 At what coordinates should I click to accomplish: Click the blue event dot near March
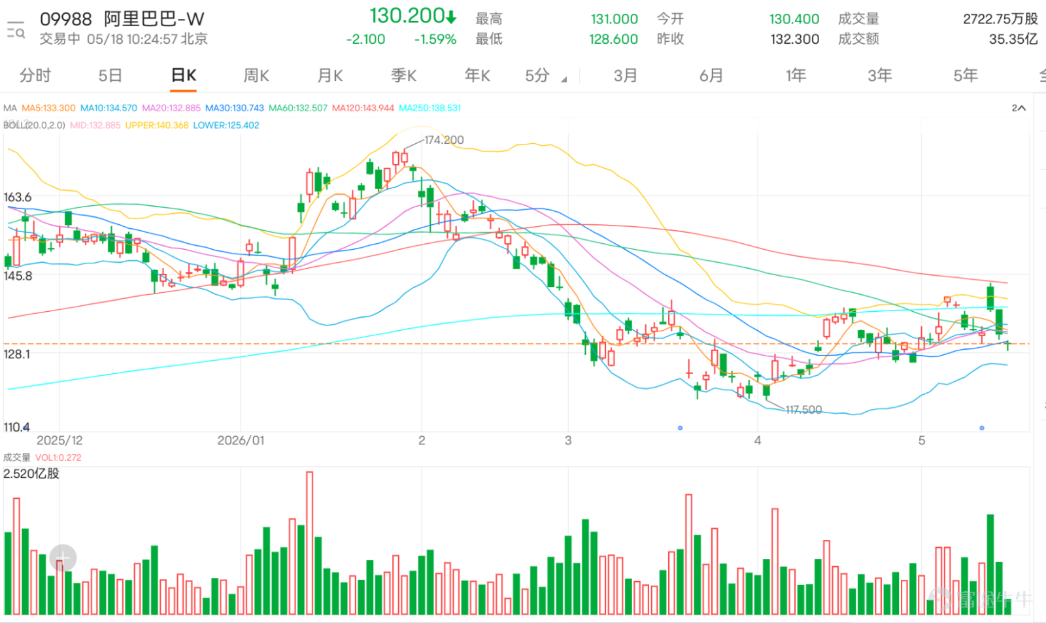pyautogui.click(x=680, y=428)
